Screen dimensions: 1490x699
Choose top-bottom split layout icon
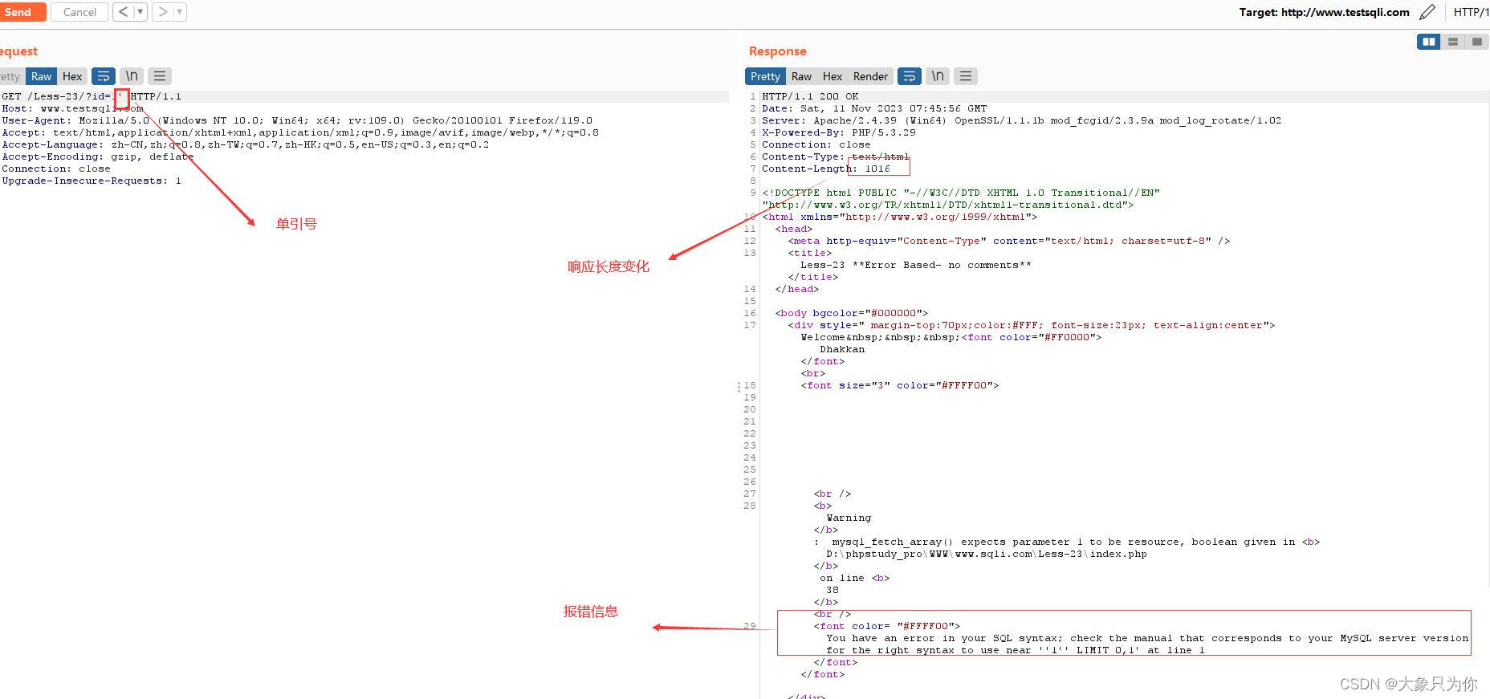1453,42
